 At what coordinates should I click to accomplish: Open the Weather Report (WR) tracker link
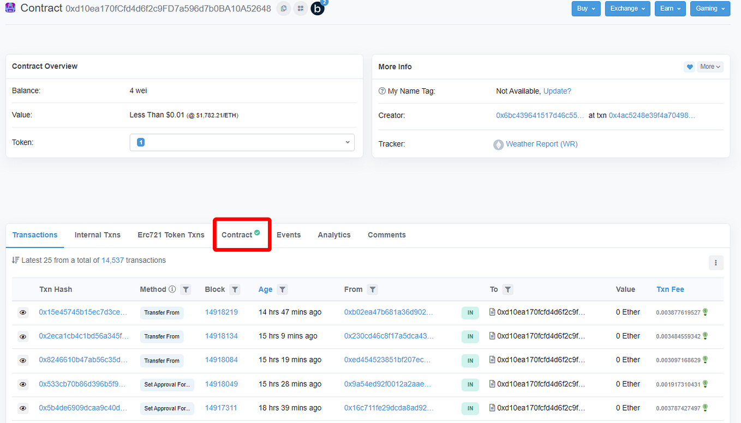(x=542, y=143)
